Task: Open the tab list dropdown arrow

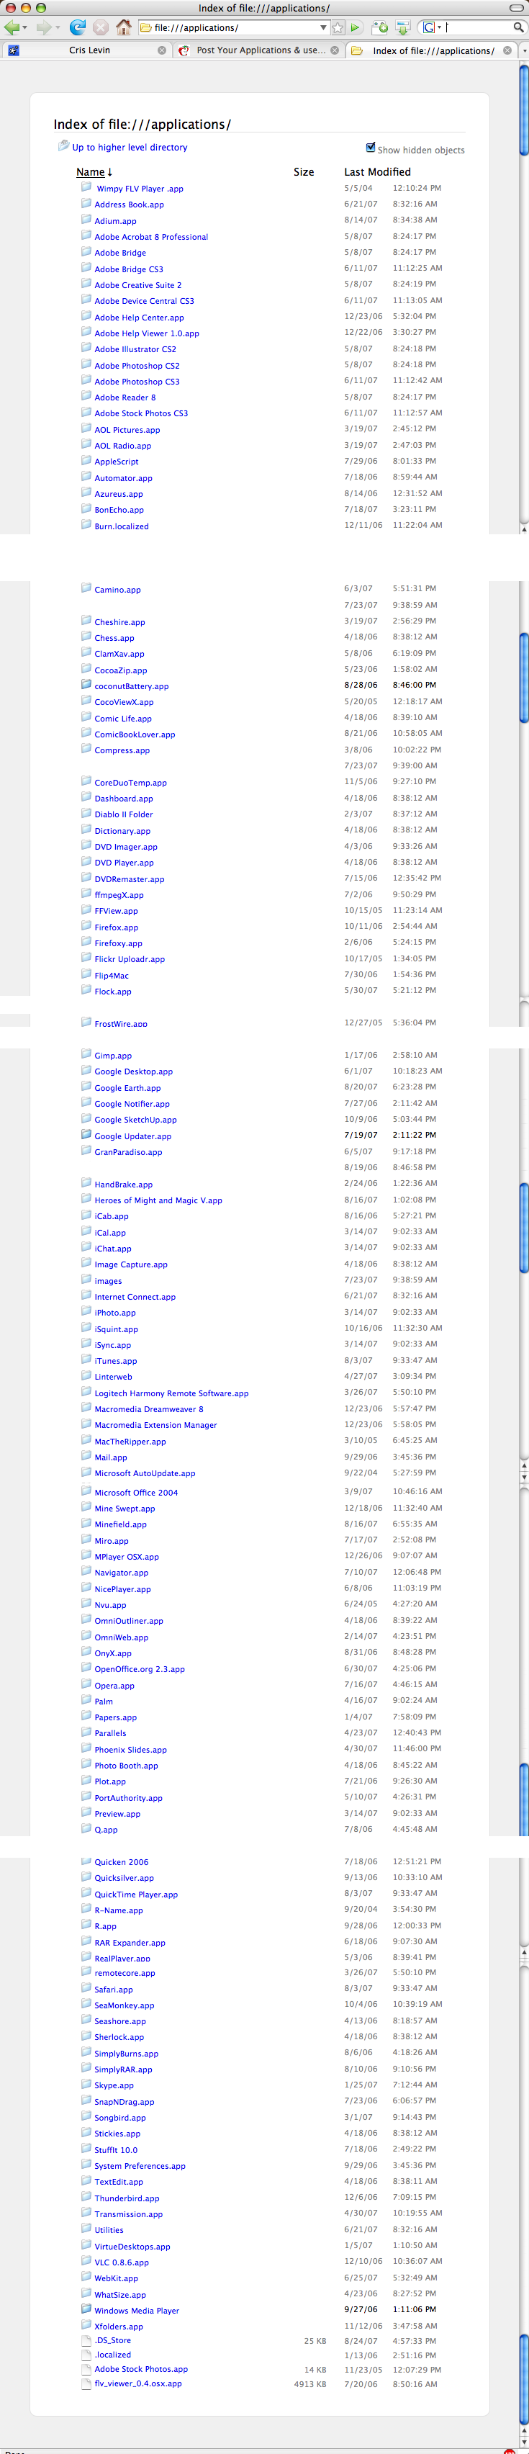Action: pos(523,50)
